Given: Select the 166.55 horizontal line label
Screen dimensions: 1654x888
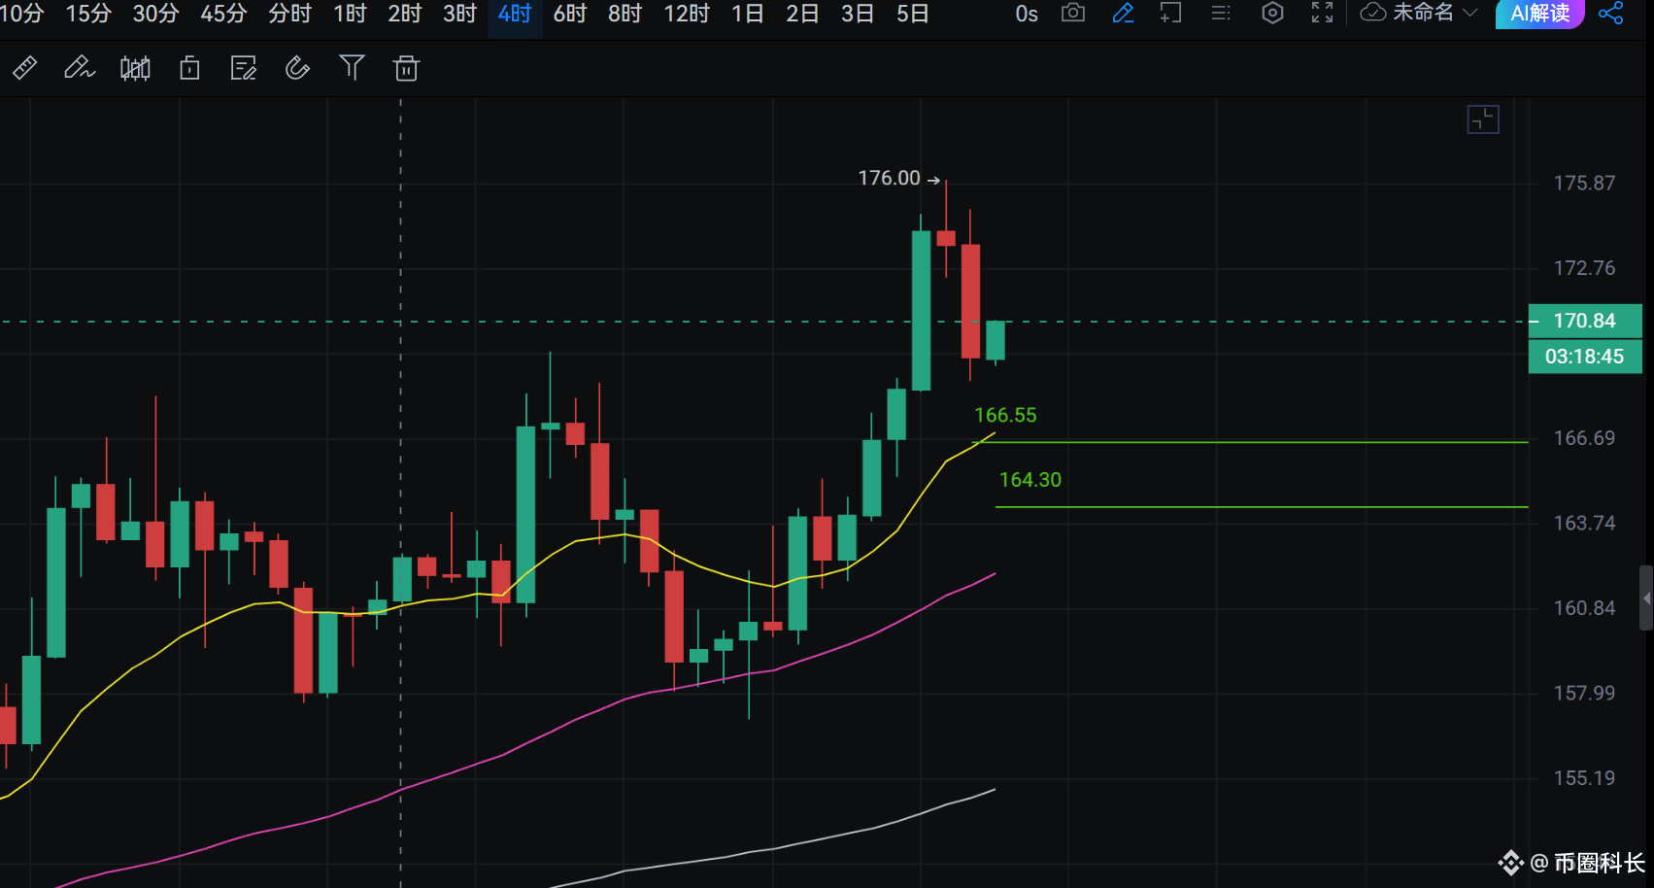Looking at the screenshot, I should (x=1005, y=415).
